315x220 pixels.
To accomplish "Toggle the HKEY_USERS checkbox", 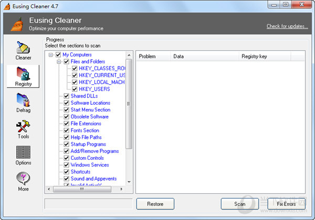I will pos(75,89).
